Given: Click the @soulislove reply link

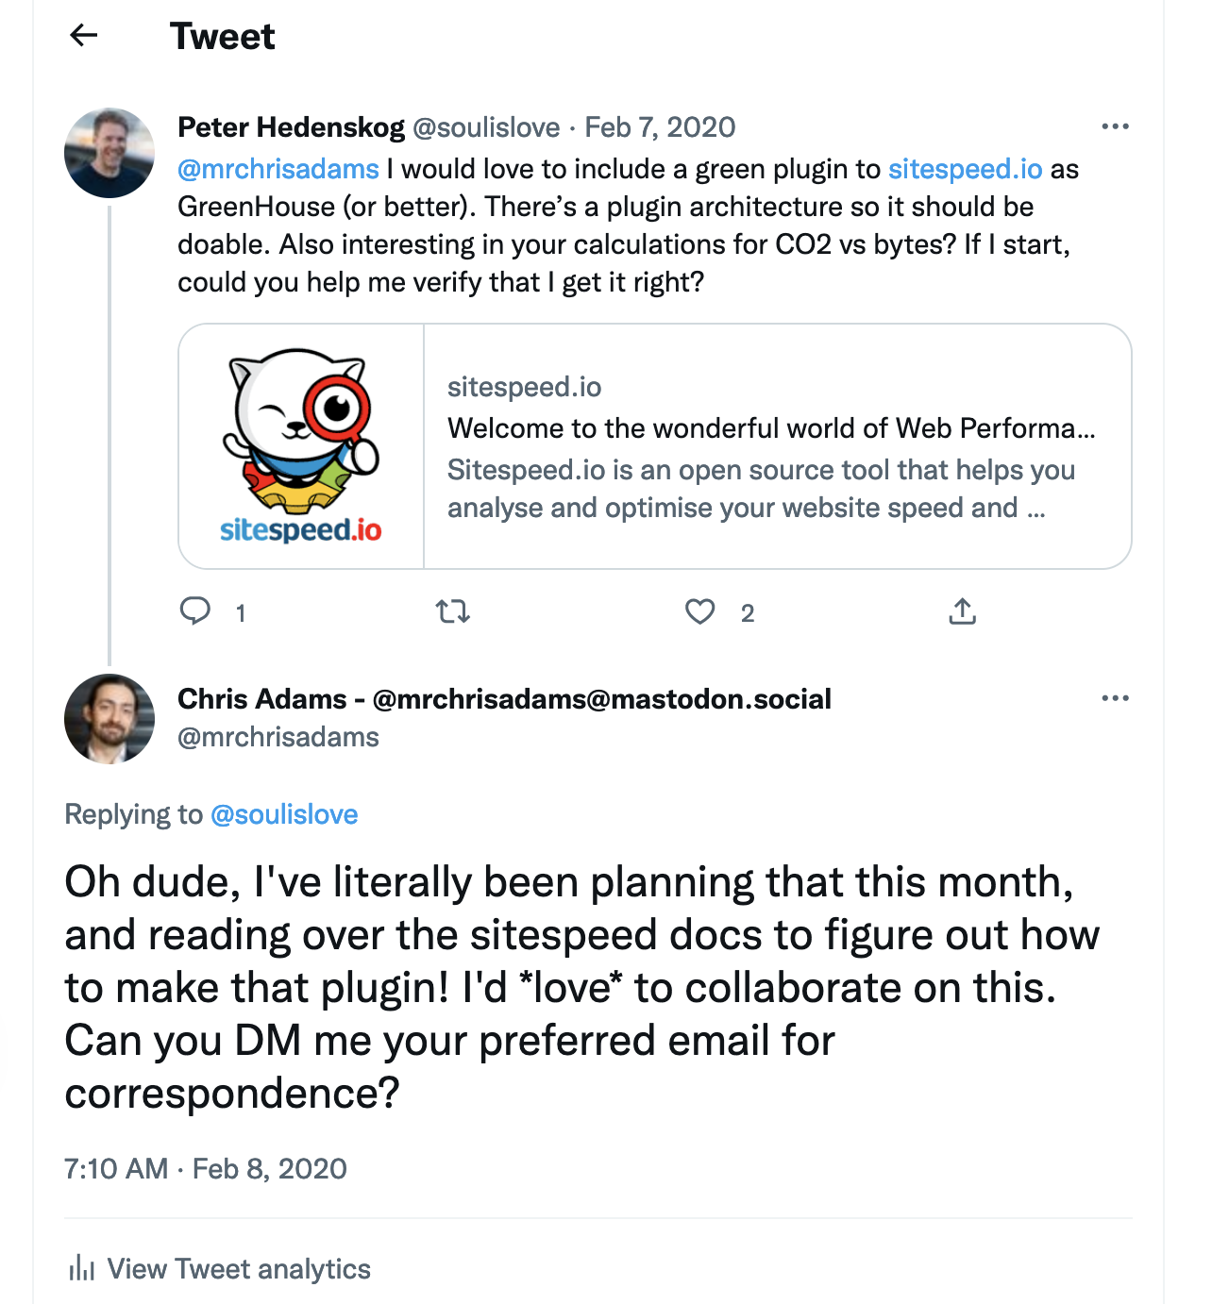Looking at the screenshot, I should pyautogui.click(x=284, y=814).
